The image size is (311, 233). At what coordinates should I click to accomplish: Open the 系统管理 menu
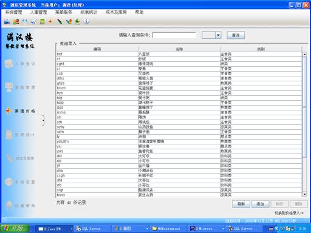pyautogui.click(x=13, y=12)
